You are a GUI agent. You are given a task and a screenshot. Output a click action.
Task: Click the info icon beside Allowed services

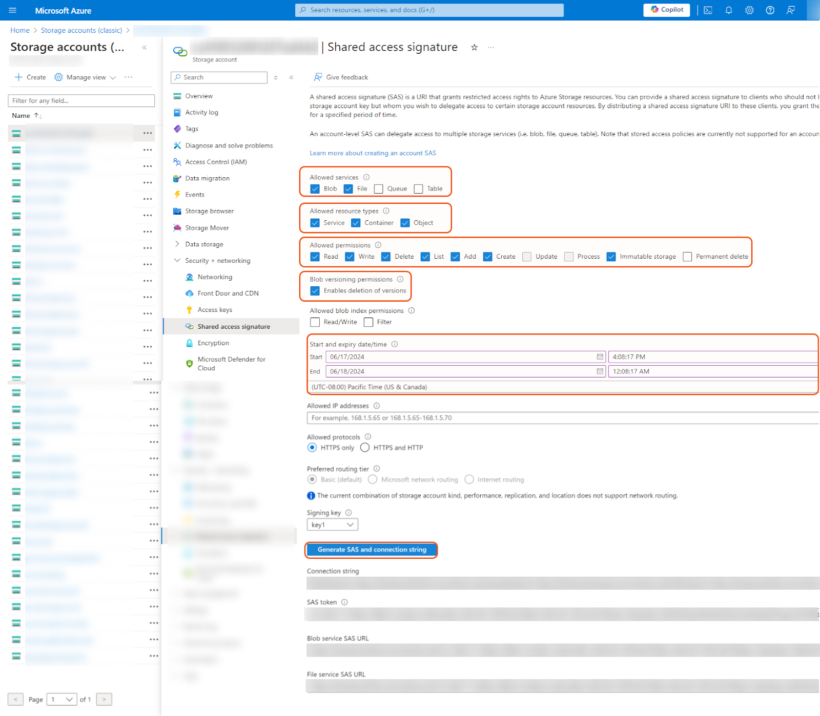pos(366,177)
